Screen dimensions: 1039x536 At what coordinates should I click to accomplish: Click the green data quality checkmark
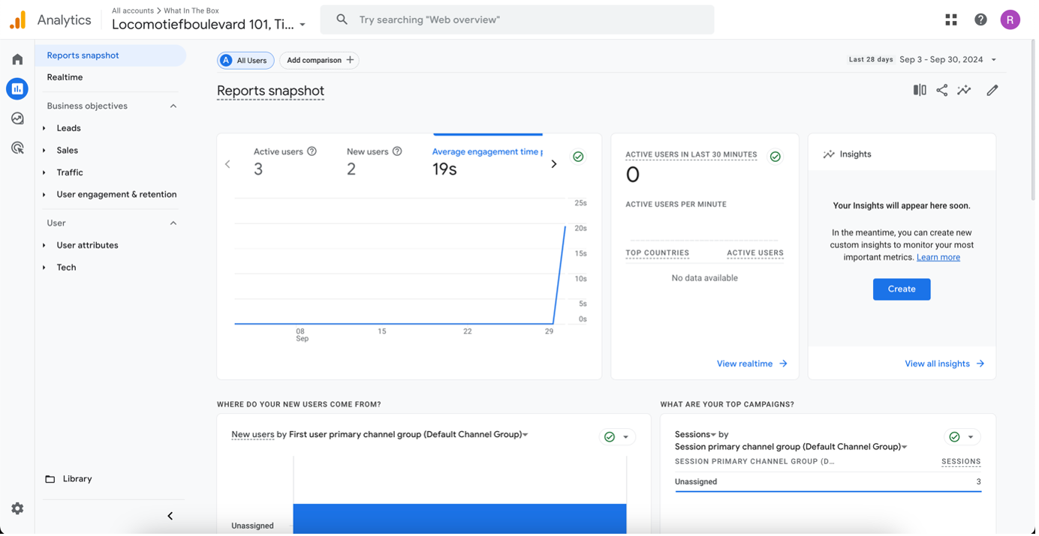click(x=578, y=157)
